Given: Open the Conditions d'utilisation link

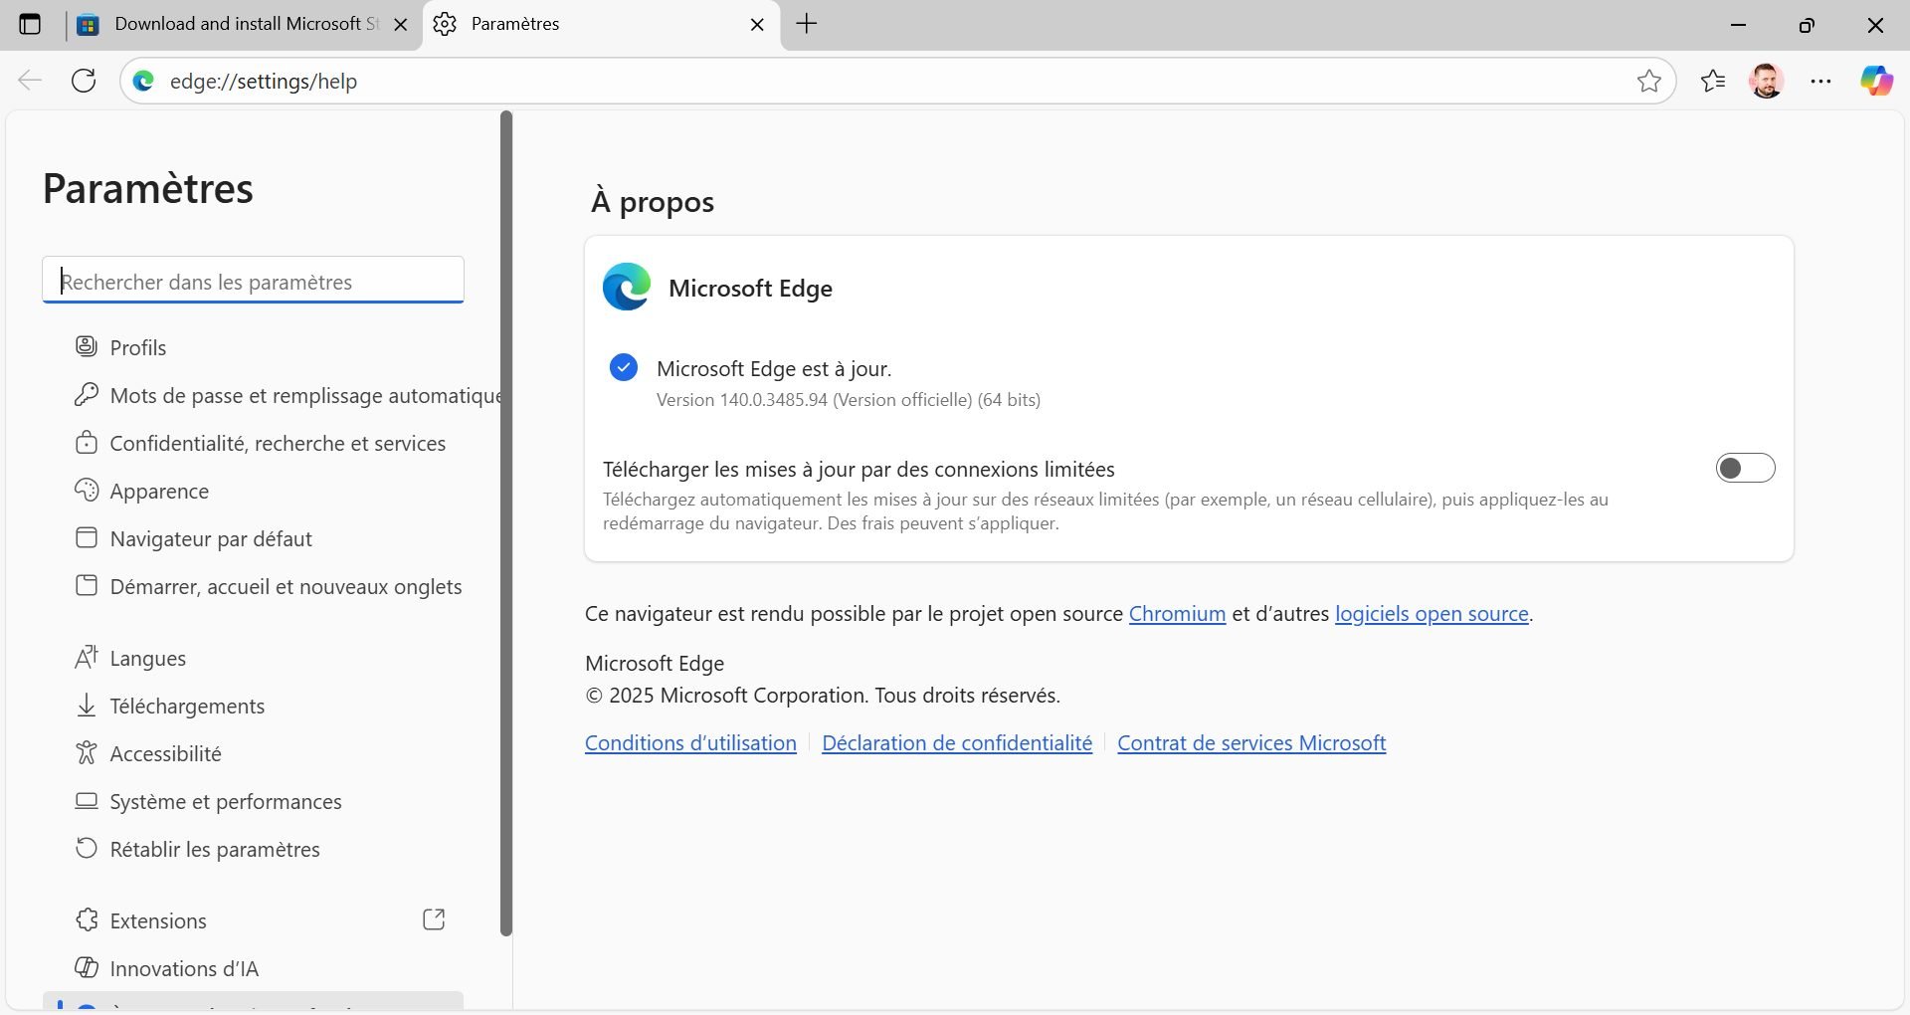Looking at the screenshot, I should [x=690, y=743].
